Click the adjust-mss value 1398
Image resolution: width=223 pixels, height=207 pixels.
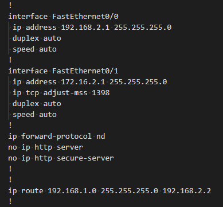pyautogui.click(x=101, y=93)
